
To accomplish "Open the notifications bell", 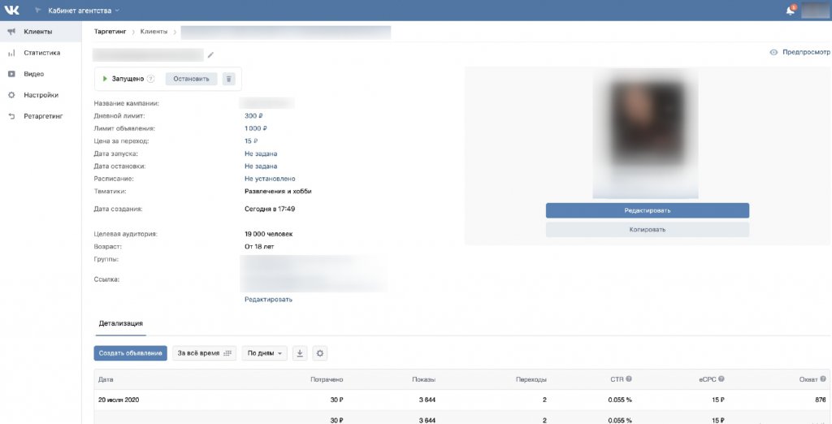I will 790,11.
